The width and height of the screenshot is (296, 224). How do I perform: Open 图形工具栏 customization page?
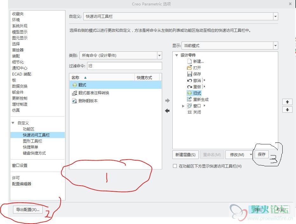pos(32,141)
